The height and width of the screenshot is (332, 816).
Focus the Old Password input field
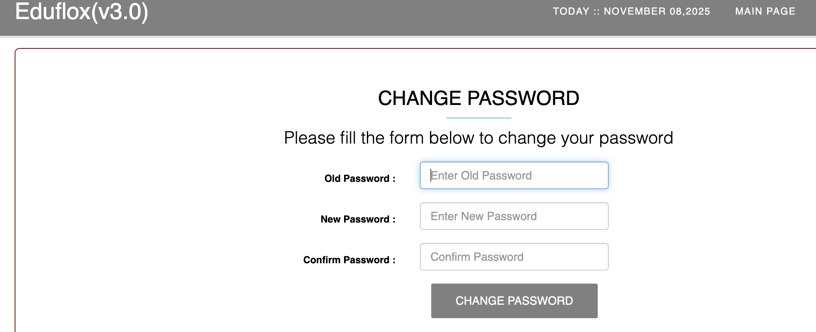click(514, 175)
